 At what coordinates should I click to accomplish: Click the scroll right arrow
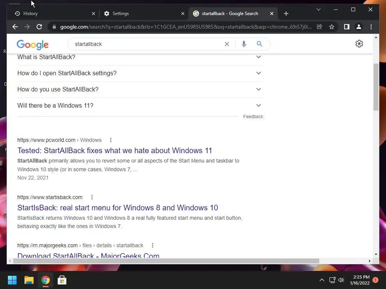click(369, 261)
